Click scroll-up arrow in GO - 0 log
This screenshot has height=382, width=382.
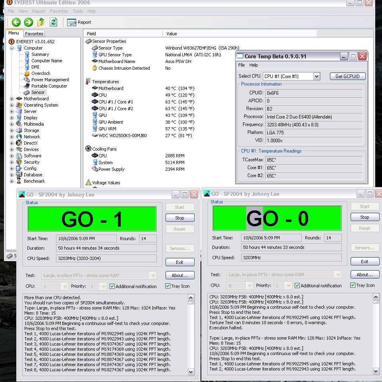tap(376, 297)
